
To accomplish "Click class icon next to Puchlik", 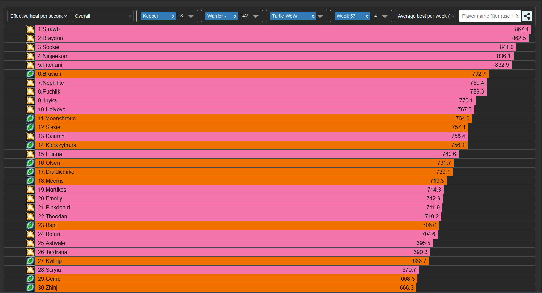I will click(30, 92).
